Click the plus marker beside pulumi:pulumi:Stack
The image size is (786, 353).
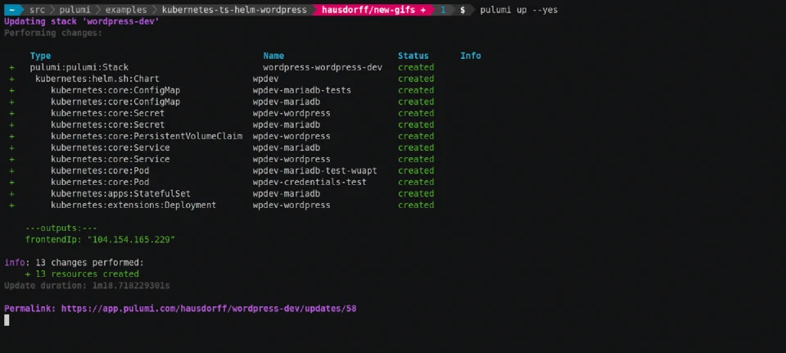pos(11,67)
